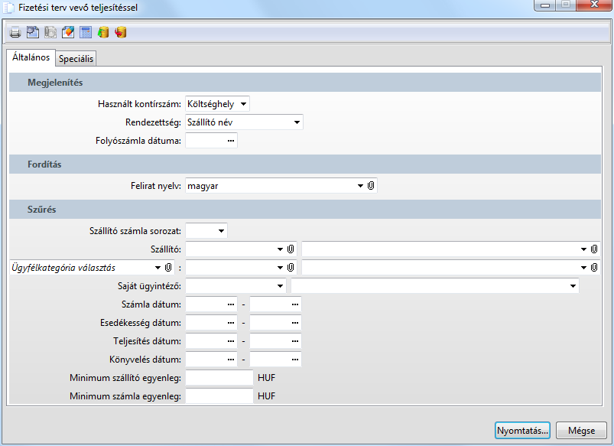Switch to the Speciális tab
The image size is (614, 446).
(76, 59)
